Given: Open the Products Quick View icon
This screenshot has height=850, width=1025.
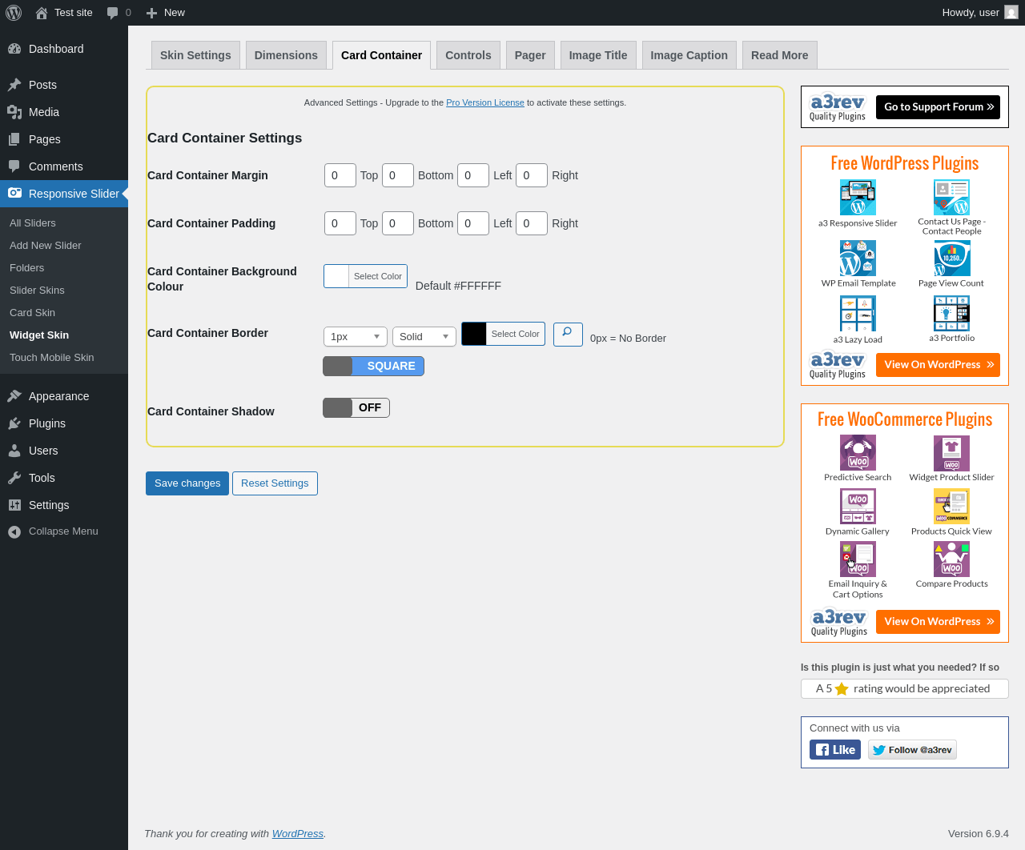Looking at the screenshot, I should 951,507.
